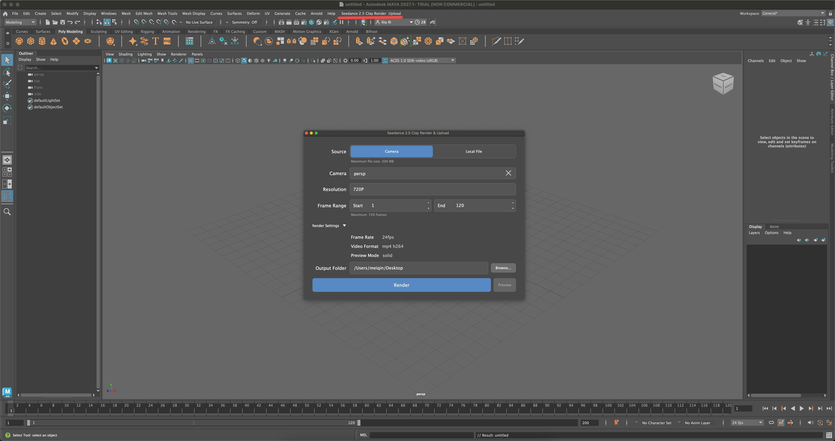Toggle loop playback mode
This screenshot has height=441, width=835.
pyautogui.click(x=771, y=423)
